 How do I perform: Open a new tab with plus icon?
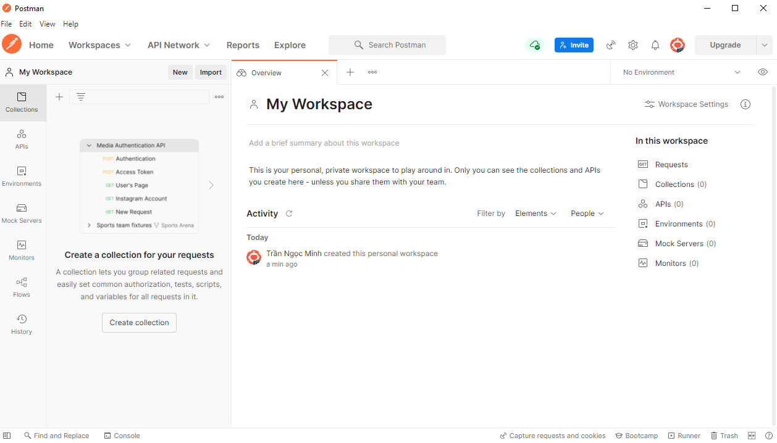click(350, 72)
